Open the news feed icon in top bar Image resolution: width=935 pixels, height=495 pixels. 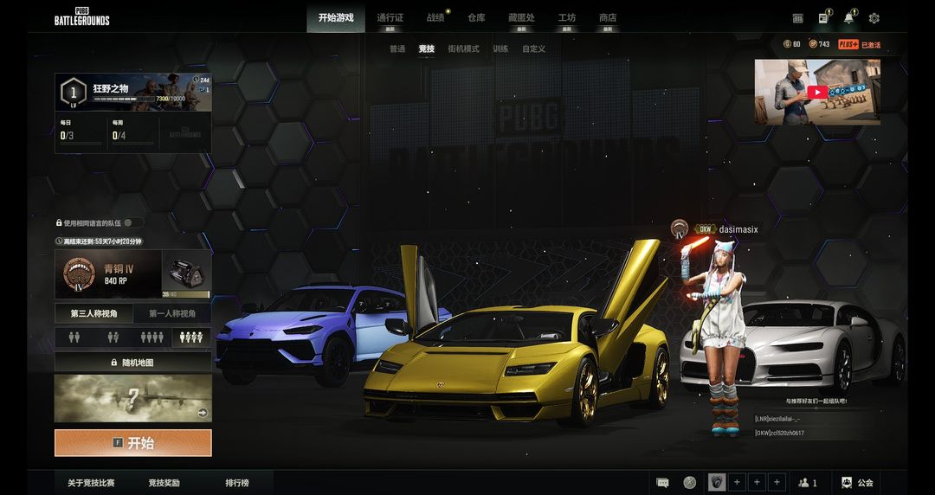point(823,18)
